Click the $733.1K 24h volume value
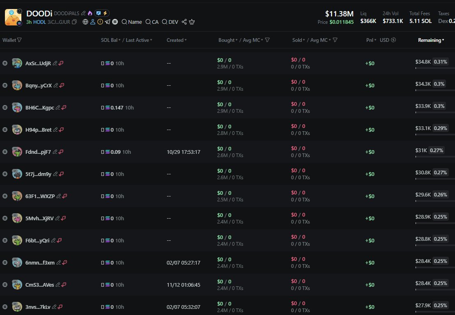This screenshot has height=315, width=455. coord(393,21)
